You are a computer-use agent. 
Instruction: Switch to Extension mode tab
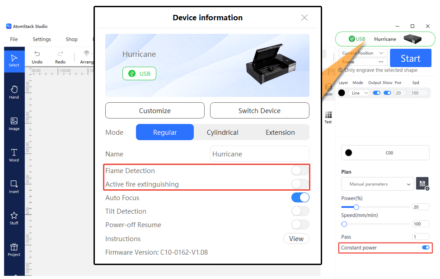pyautogui.click(x=280, y=132)
